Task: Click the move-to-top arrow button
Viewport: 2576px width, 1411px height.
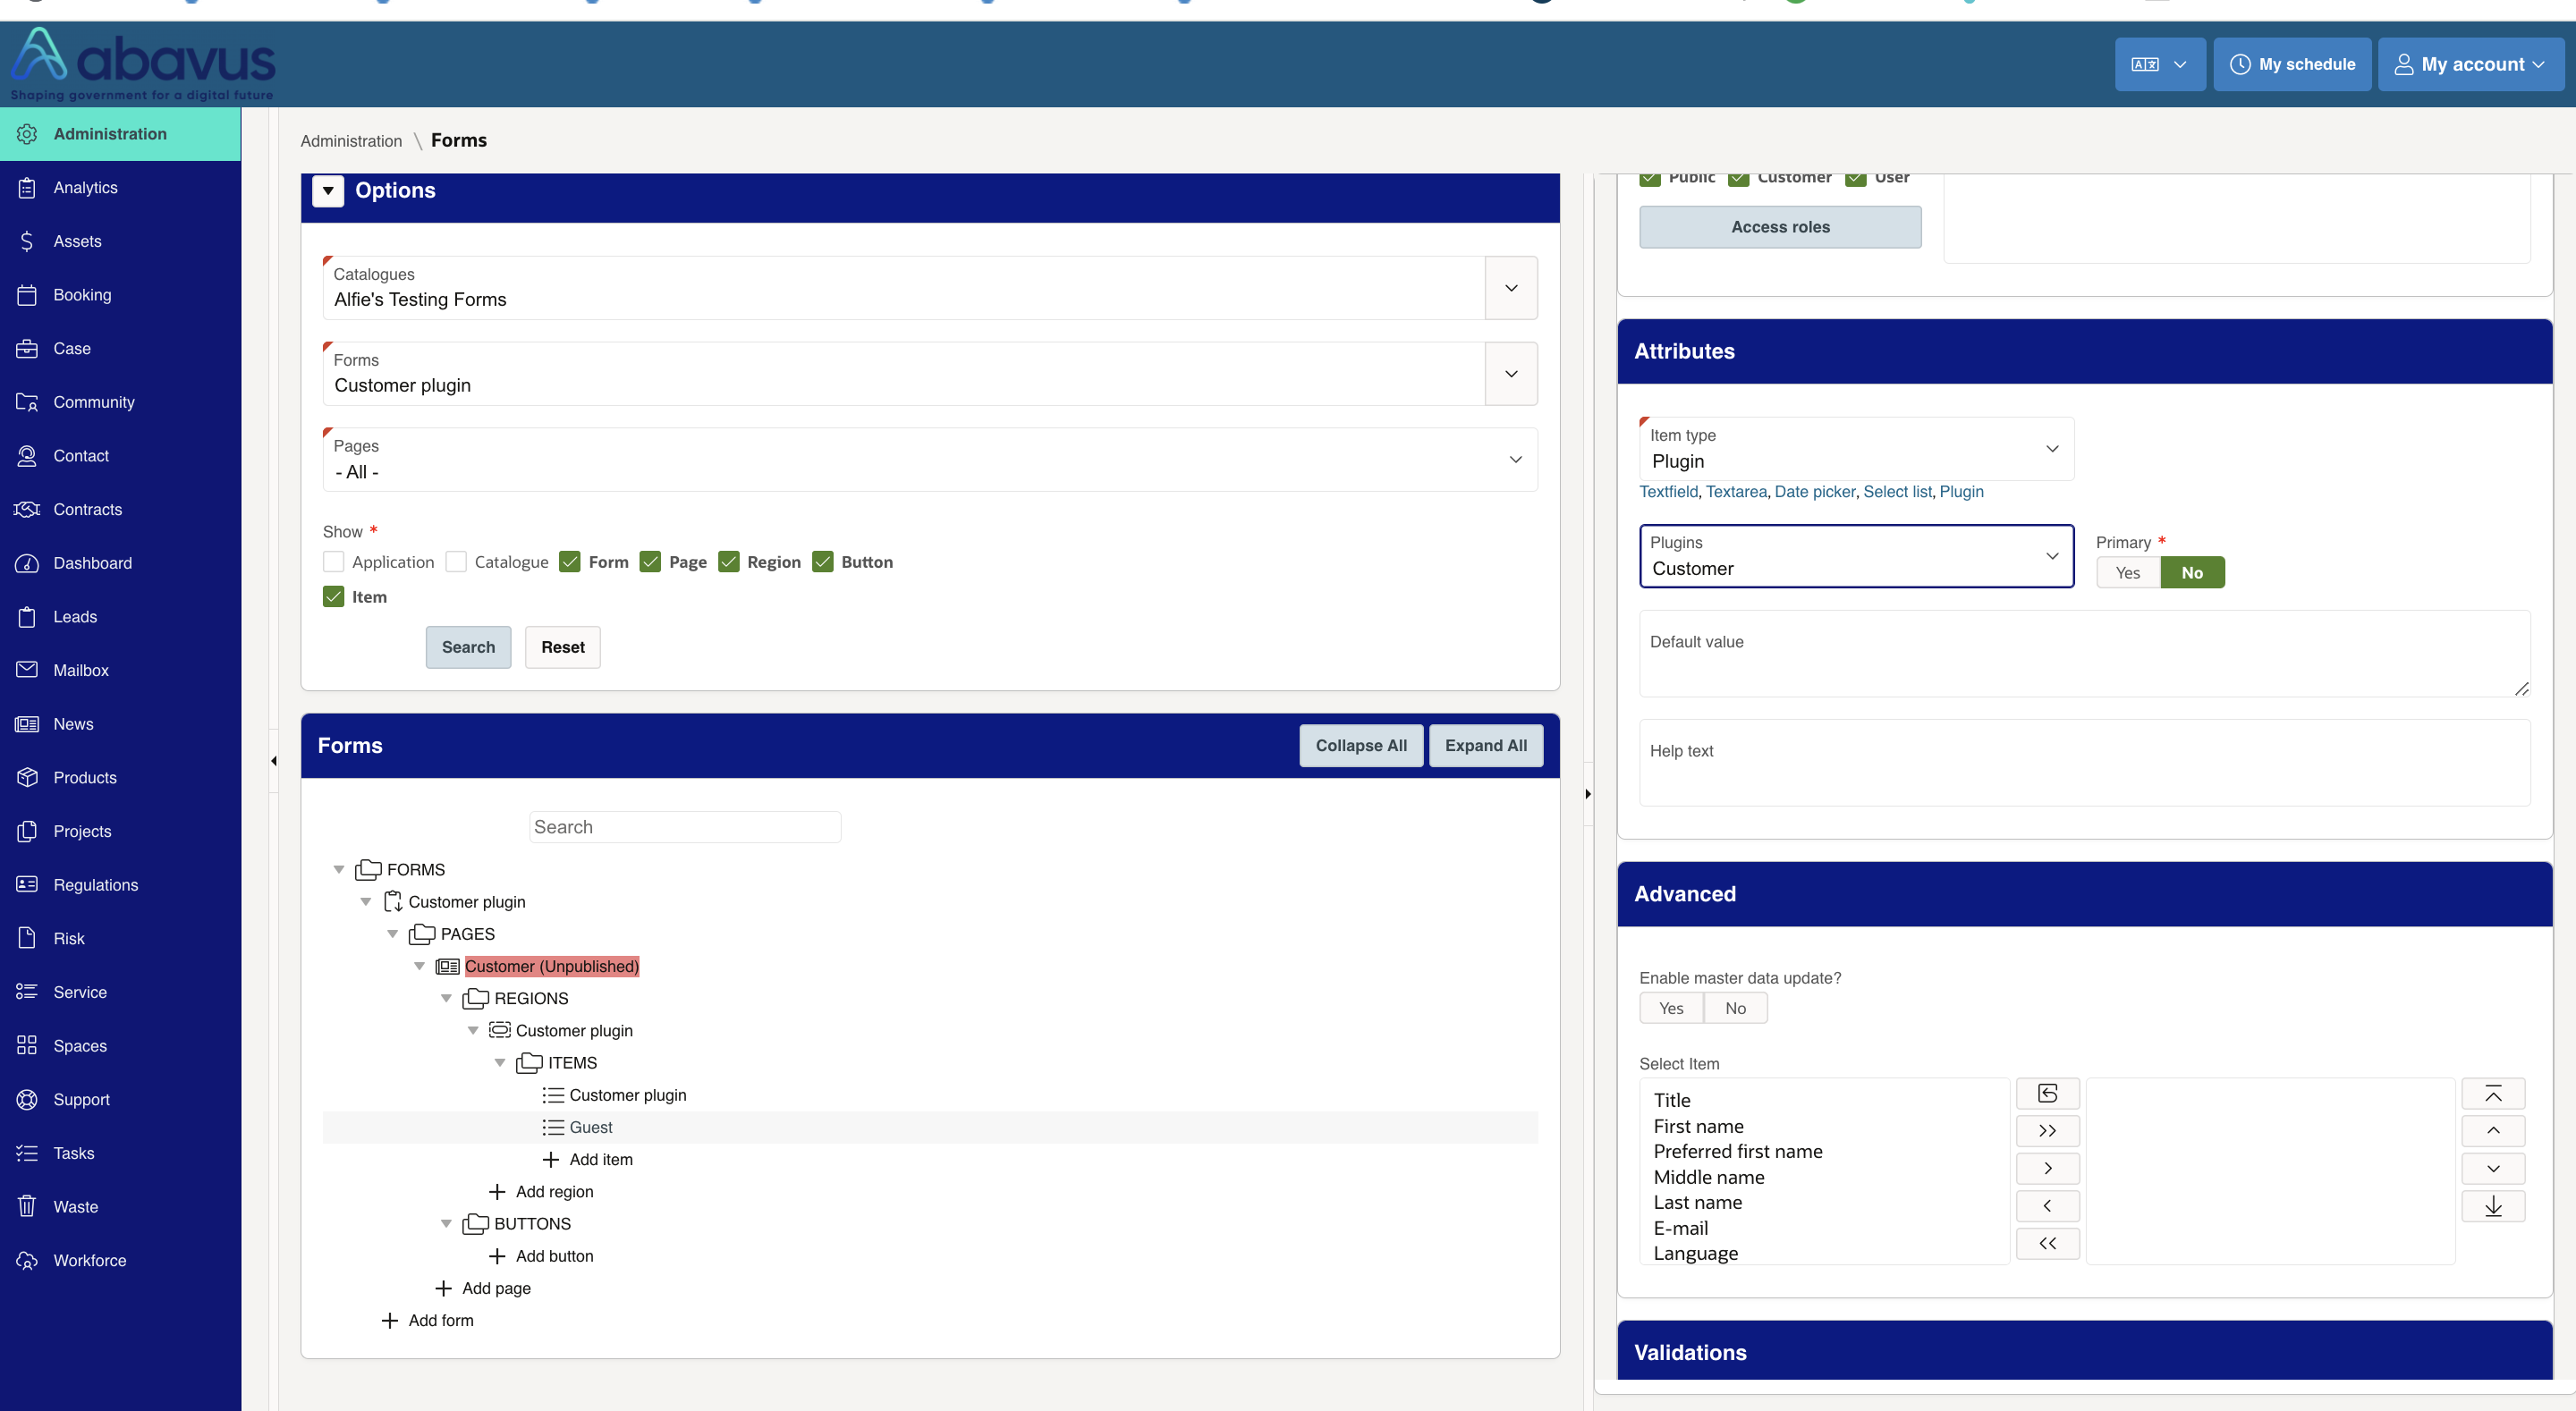Action: tap(2493, 1094)
